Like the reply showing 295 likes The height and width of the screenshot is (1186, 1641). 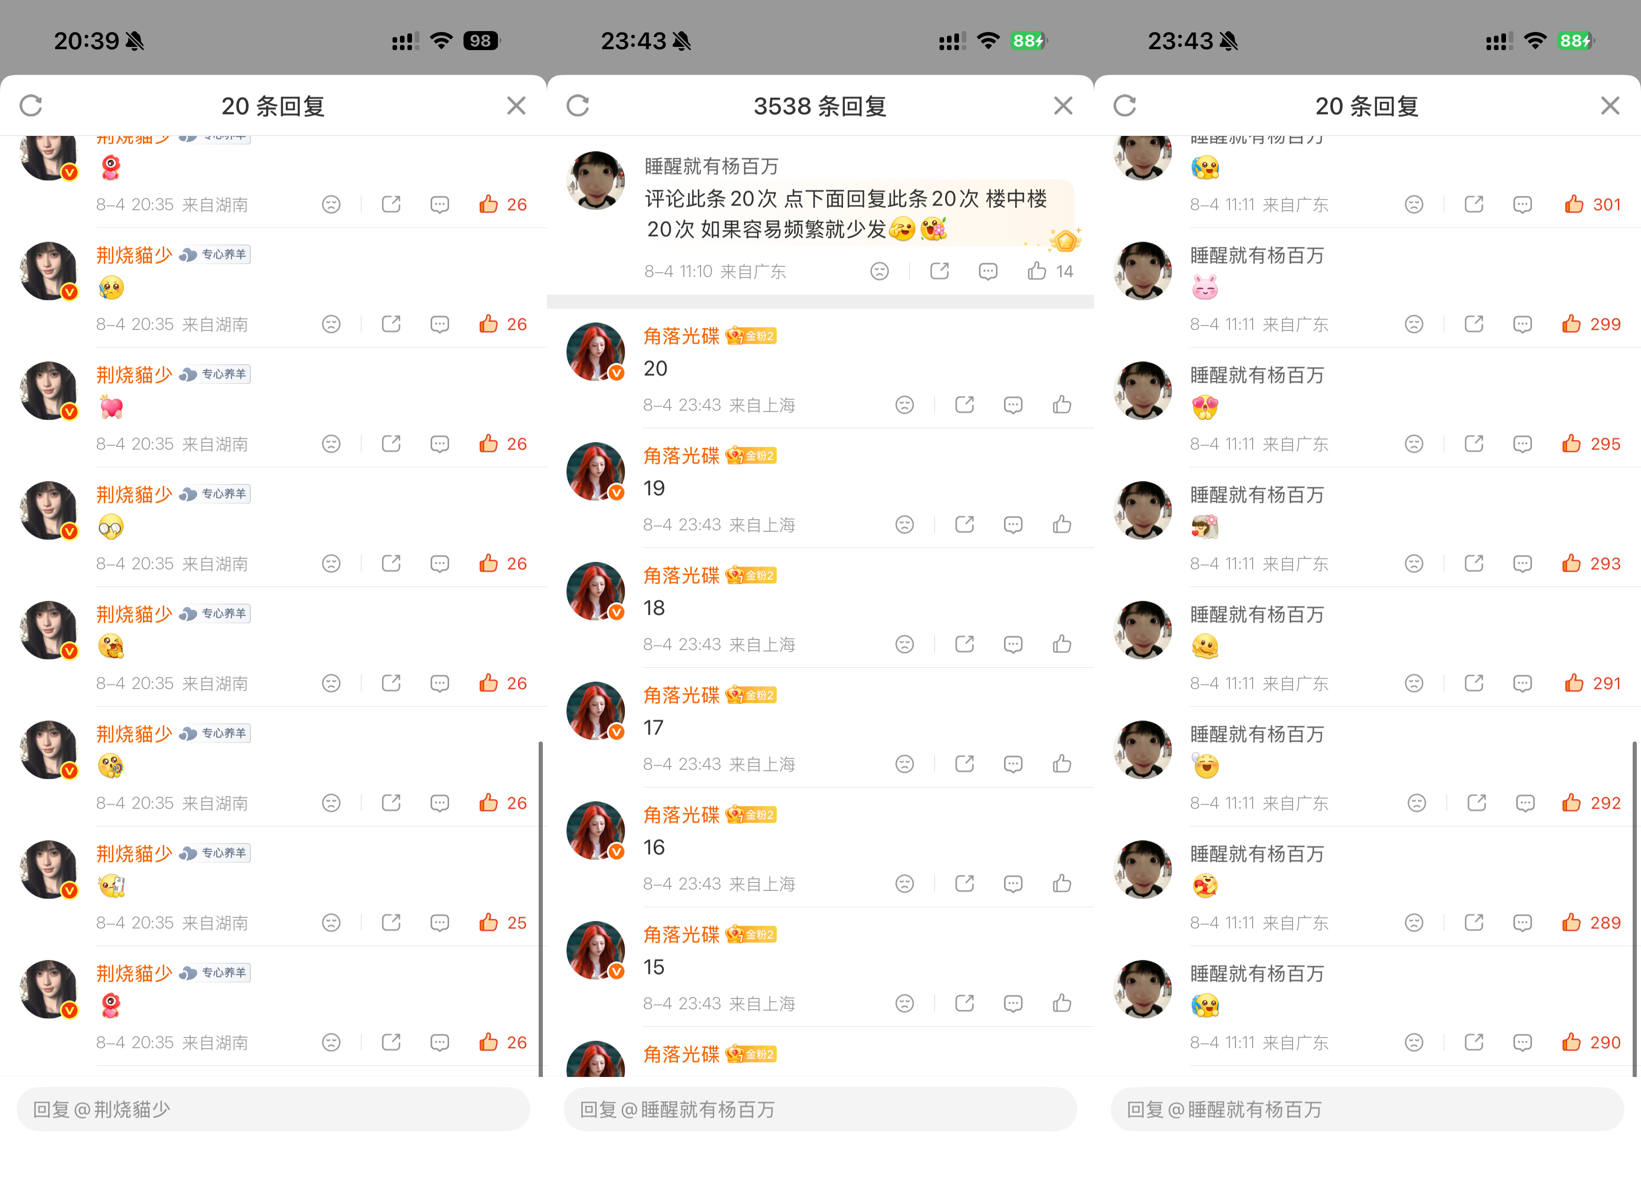(1571, 443)
